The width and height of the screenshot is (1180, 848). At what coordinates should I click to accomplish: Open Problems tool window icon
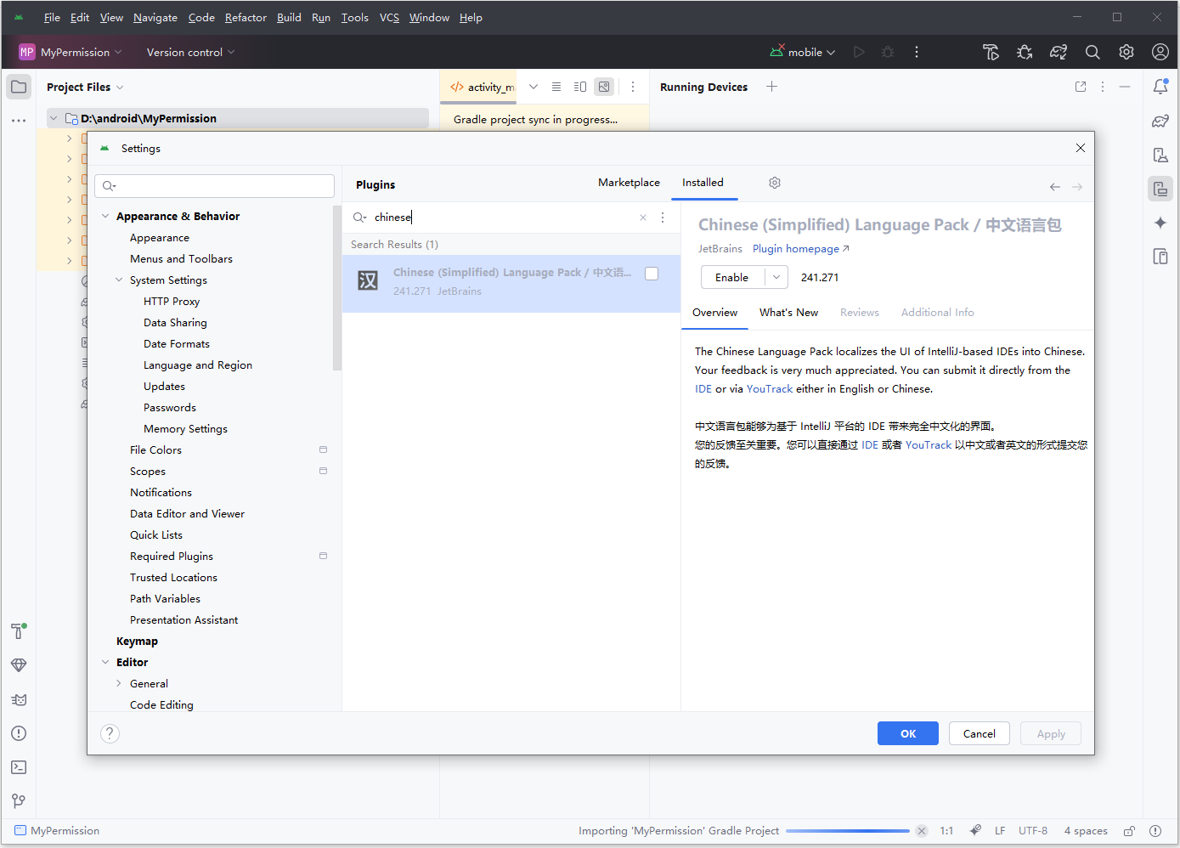[19, 733]
